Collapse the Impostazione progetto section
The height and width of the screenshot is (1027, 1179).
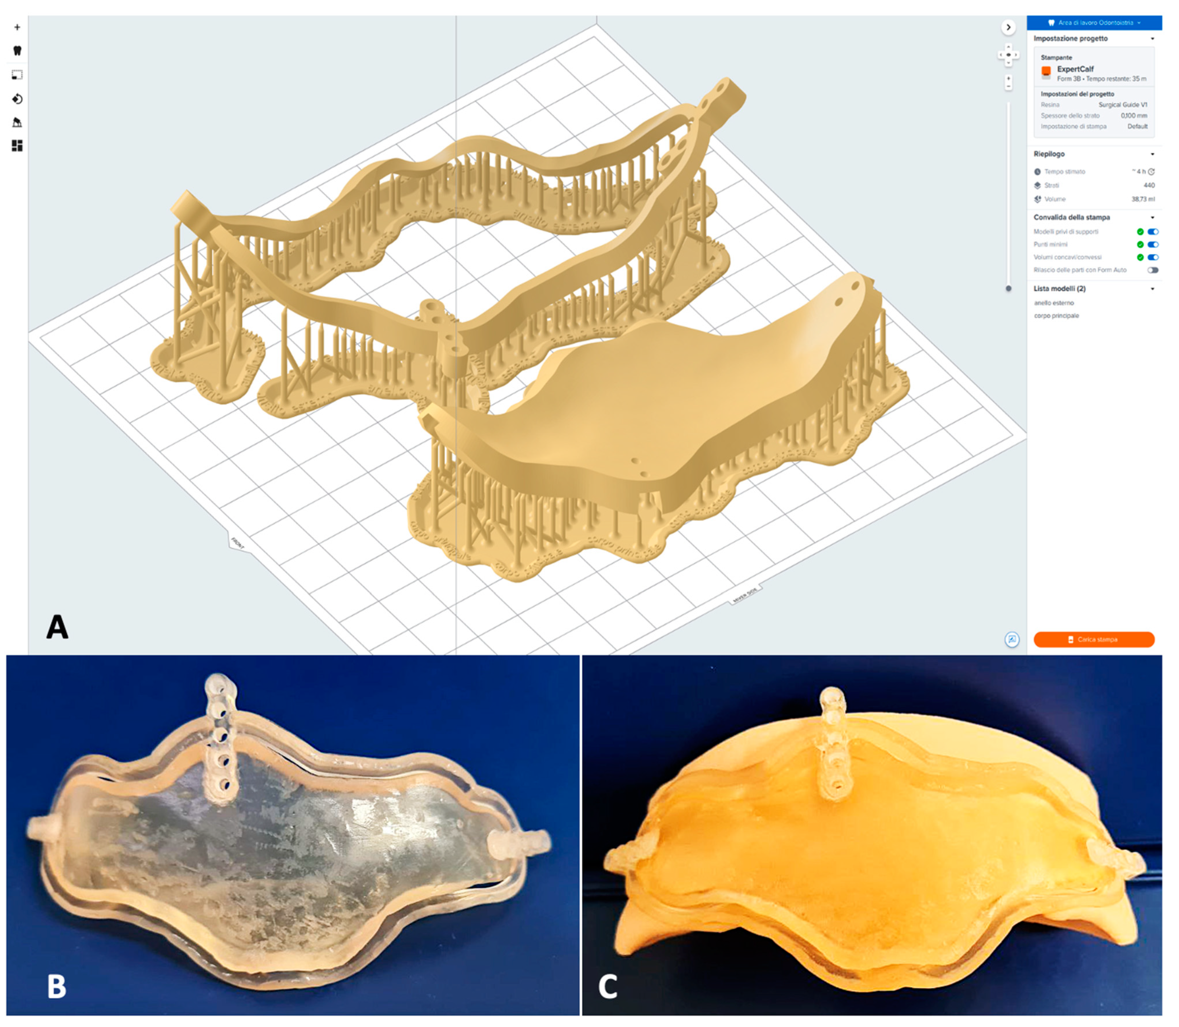coord(1152,38)
